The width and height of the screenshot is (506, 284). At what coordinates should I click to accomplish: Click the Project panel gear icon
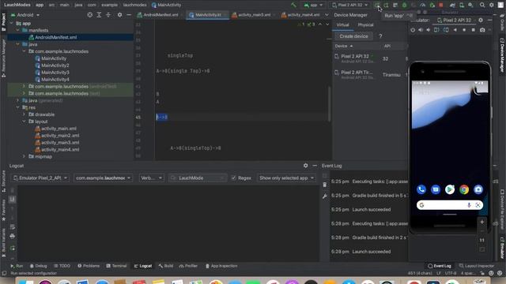pyautogui.click(x=119, y=15)
